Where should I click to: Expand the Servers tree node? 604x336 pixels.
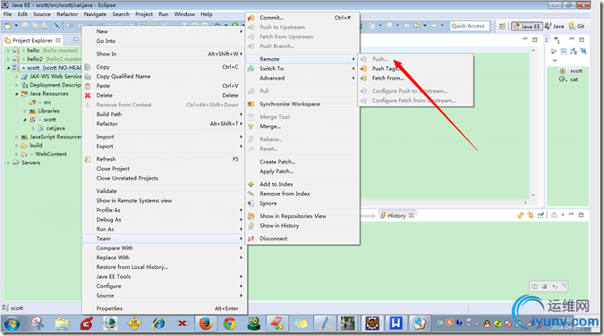point(8,163)
